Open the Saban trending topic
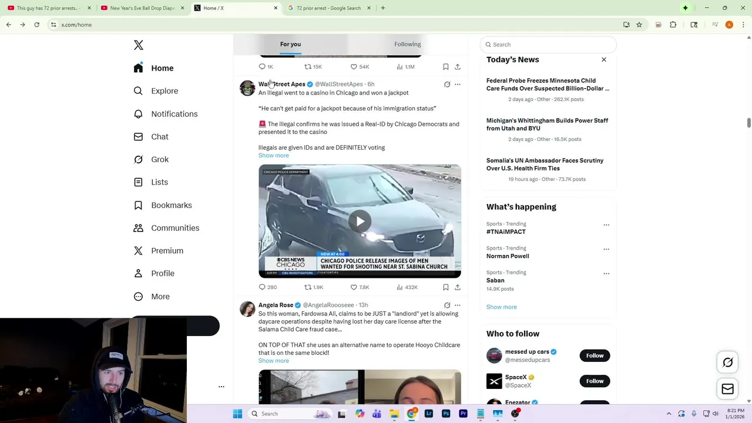Viewport: 752px width, 423px height. click(x=495, y=280)
